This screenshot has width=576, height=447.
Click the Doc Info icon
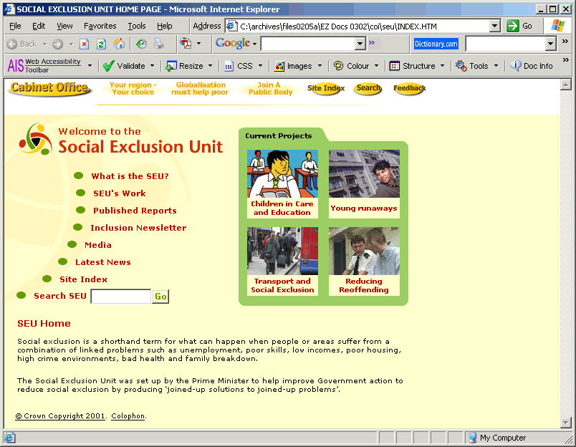coord(516,66)
